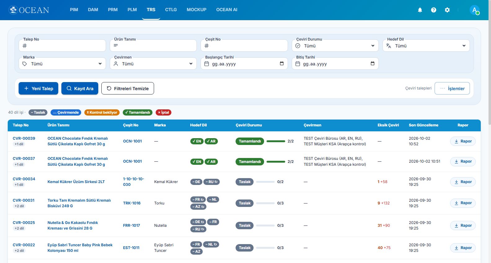Screen dimensions: 491x263
Task: Open the help question mark icon
Action: coord(434,10)
